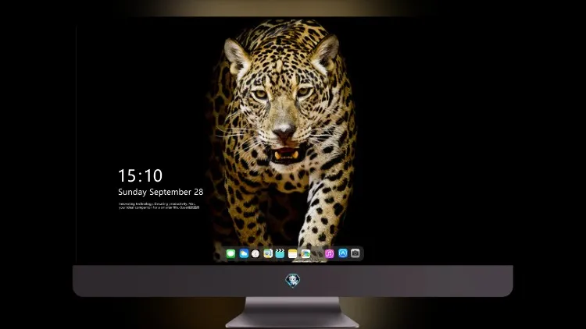The height and width of the screenshot is (329, 586).
Task: Open the Clock app in dock
Action: (x=255, y=253)
